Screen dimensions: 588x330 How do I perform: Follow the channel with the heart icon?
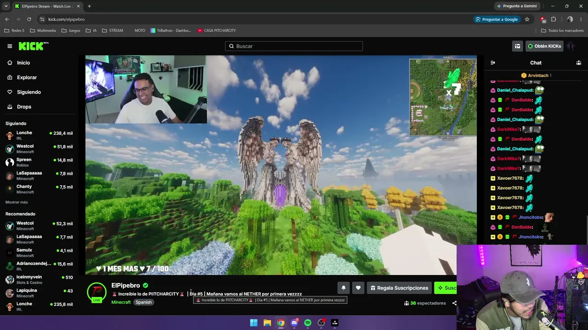358,288
